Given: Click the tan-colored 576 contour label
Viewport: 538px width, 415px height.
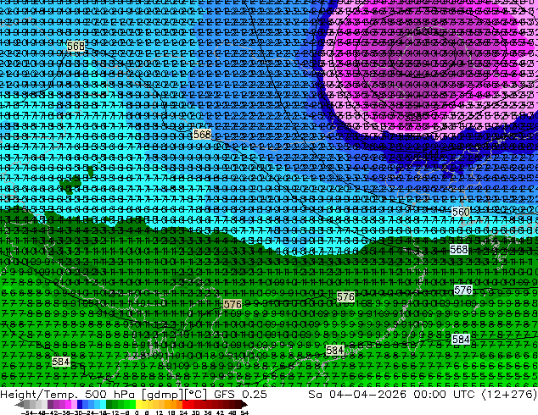Looking at the screenshot, I should click(233, 304).
